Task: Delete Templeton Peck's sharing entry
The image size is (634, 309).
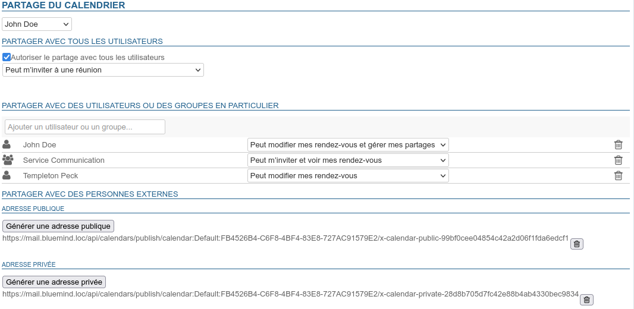Action: coord(618,176)
